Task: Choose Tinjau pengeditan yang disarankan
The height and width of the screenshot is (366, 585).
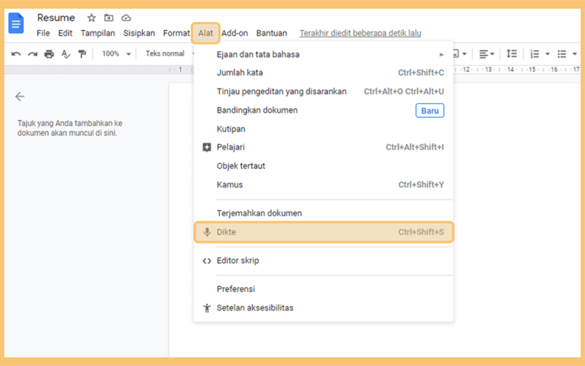Action: [323, 91]
